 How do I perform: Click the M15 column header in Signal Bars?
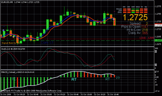pyautogui.click(x=133, y=7)
